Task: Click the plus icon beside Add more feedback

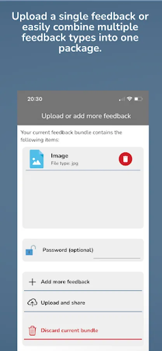Action: [32, 282]
